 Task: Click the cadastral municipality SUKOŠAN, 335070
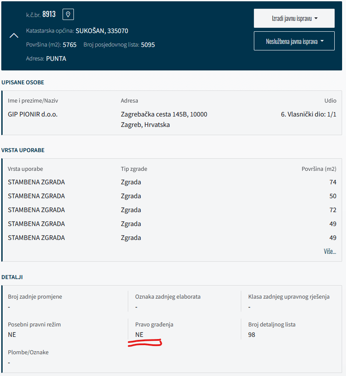click(x=102, y=31)
